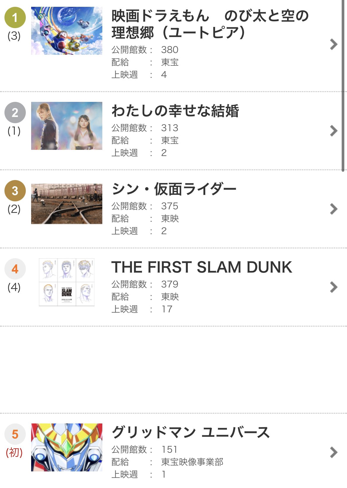
Task: Open the シン・仮面ライダー railway thumbnail
Action: [67, 204]
